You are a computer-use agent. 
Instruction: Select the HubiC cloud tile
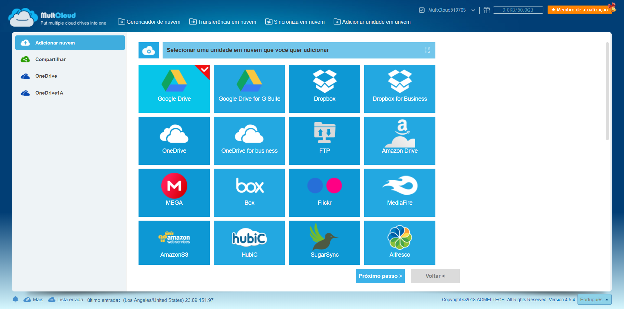[x=249, y=243]
